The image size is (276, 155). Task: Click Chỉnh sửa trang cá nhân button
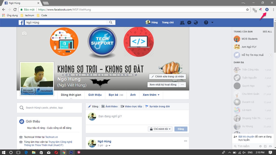click(x=168, y=76)
